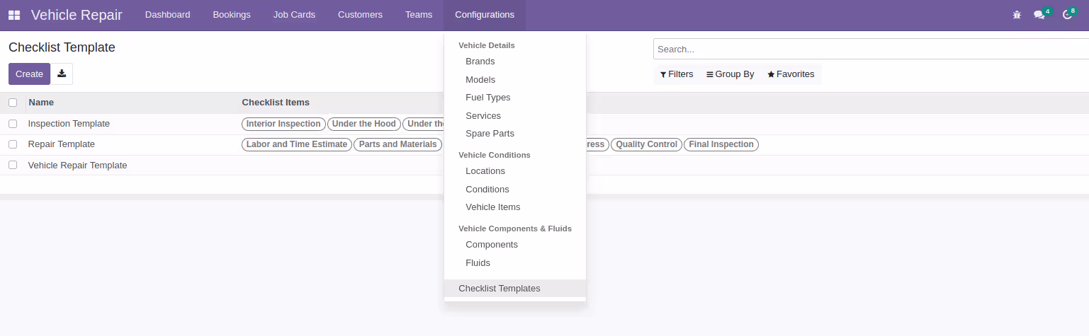Viewport: 1089px width, 336px height.
Task: Collapse the Configurations dropdown menu
Action: pyautogui.click(x=485, y=15)
